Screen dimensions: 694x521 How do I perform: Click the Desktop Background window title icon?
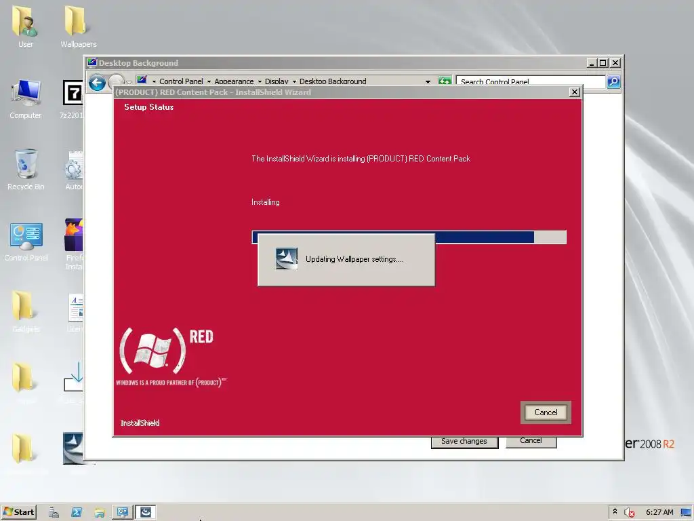(92, 62)
